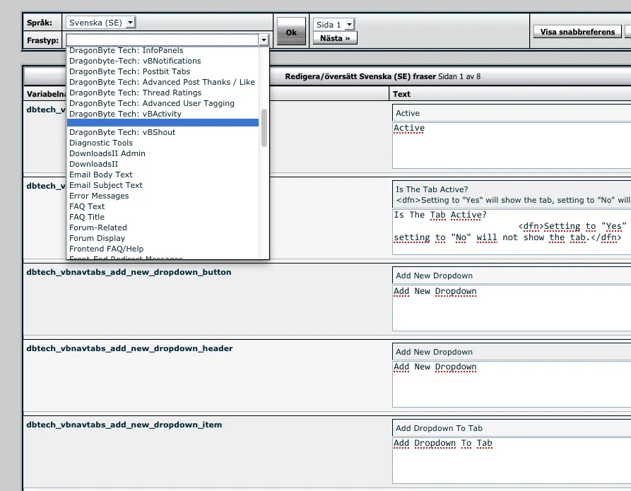
Task: Click the Is The Tab Active? text area
Action: pyautogui.click(x=512, y=232)
